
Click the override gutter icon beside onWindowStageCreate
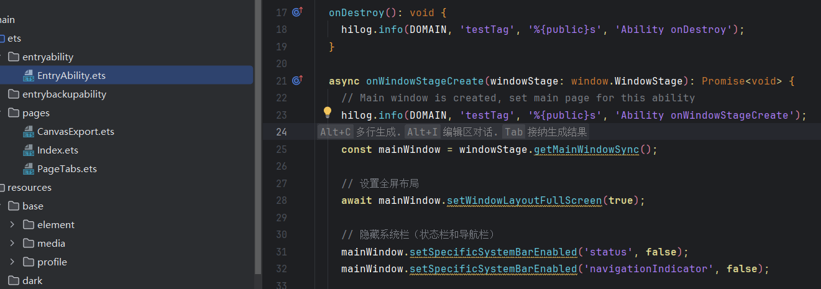[297, 80]
